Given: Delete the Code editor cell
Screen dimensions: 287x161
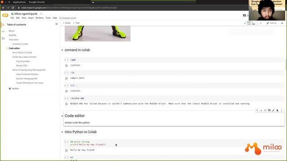Looking at the screenshot, I should (277, 110).
